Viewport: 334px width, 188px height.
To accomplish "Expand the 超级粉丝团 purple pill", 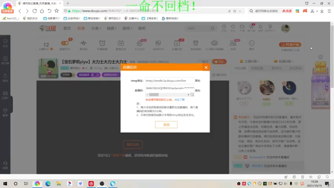I will click(x=111, y=75).
